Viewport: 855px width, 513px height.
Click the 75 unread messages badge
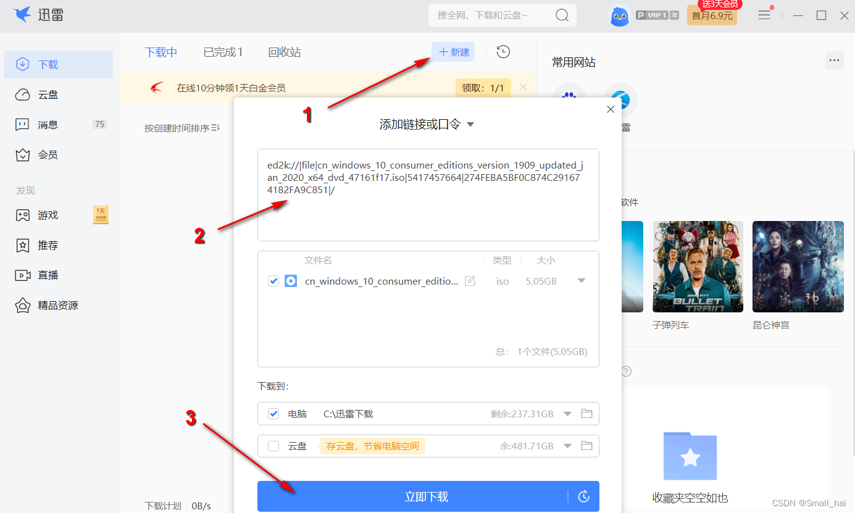99,124
